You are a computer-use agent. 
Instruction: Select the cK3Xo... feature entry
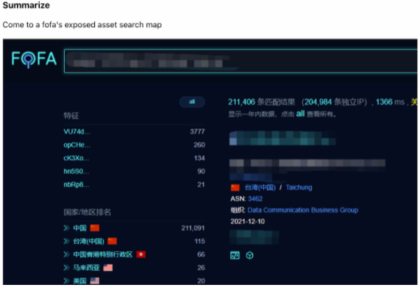(x=76, y=158)
